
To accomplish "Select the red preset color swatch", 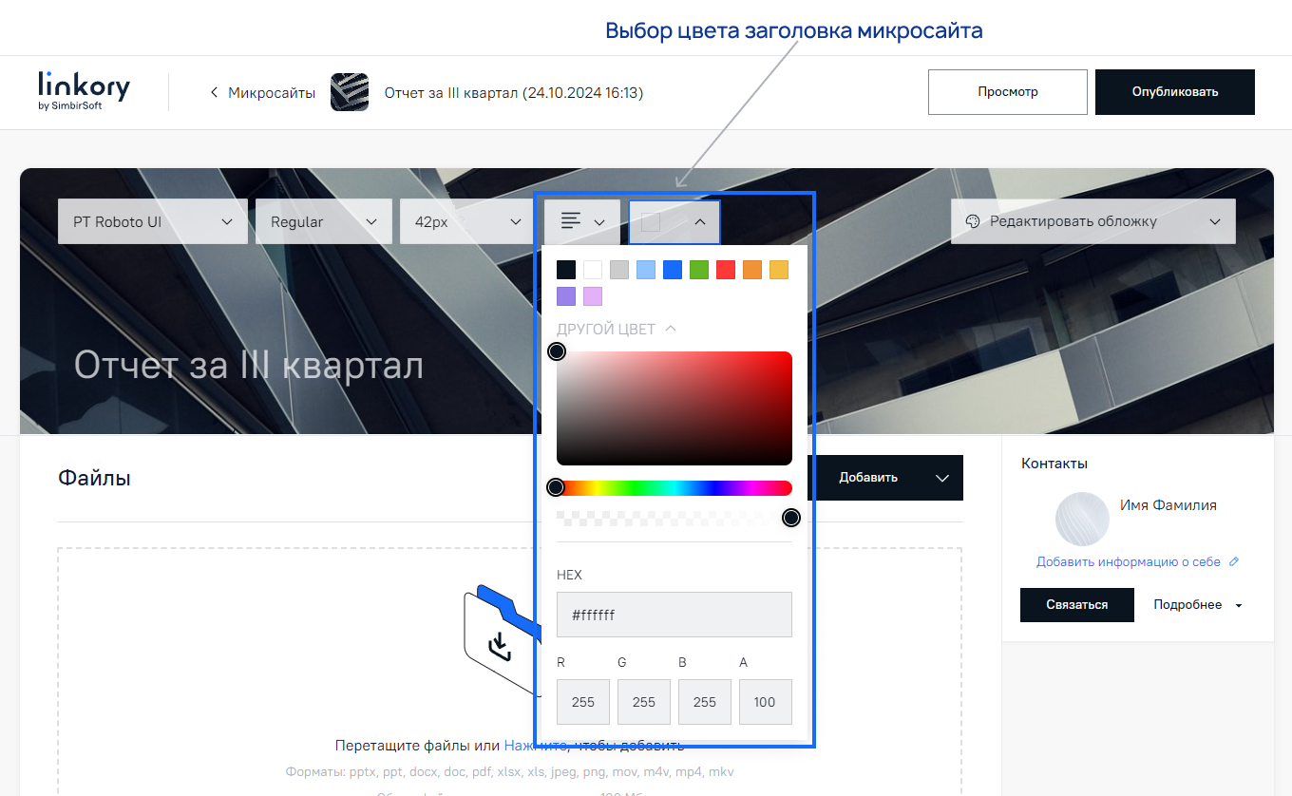I will (x=725, y=269).
